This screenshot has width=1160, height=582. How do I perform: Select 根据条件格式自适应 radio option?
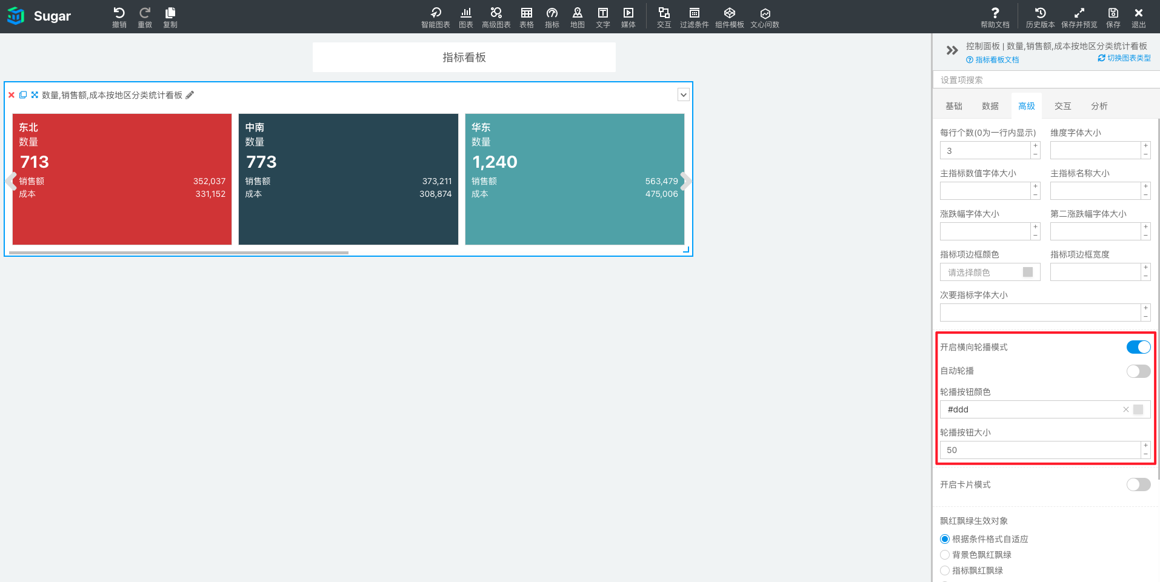click(945, 539)
